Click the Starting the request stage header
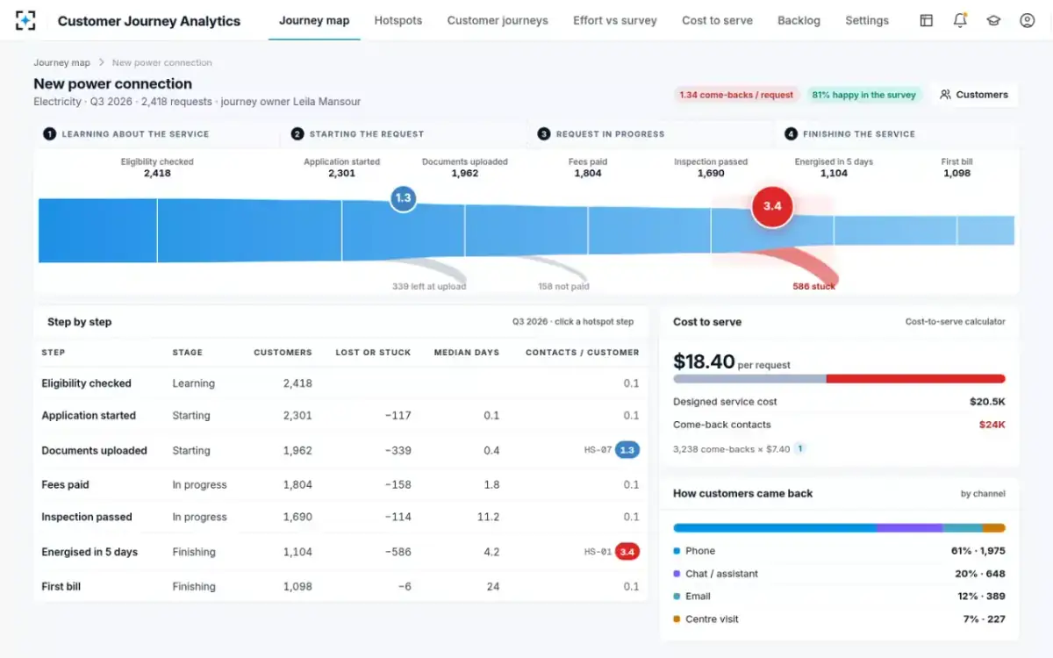Viewport: 1053px width, 658px height. point(405,134)
